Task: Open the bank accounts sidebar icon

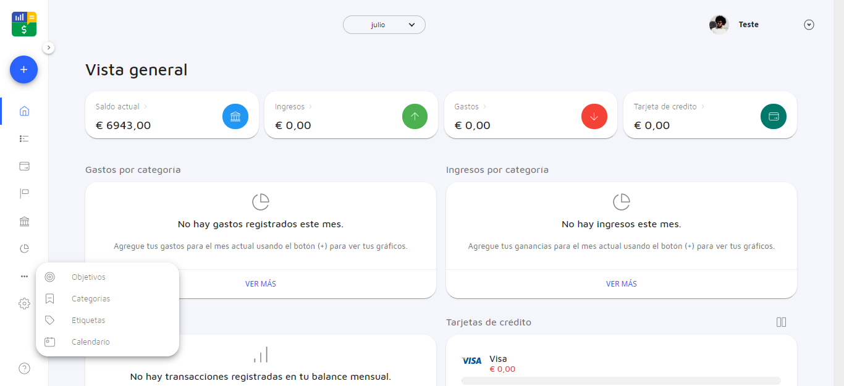Action: pos(24,222)
